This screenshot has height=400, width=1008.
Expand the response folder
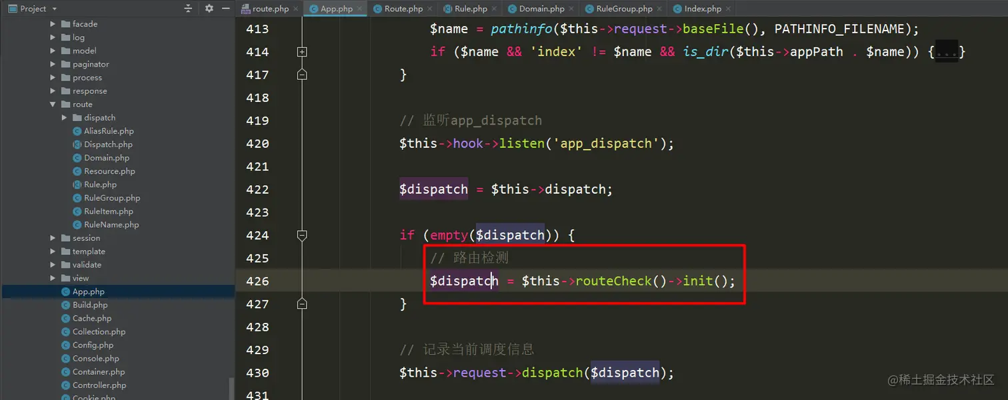click(53, 91)
